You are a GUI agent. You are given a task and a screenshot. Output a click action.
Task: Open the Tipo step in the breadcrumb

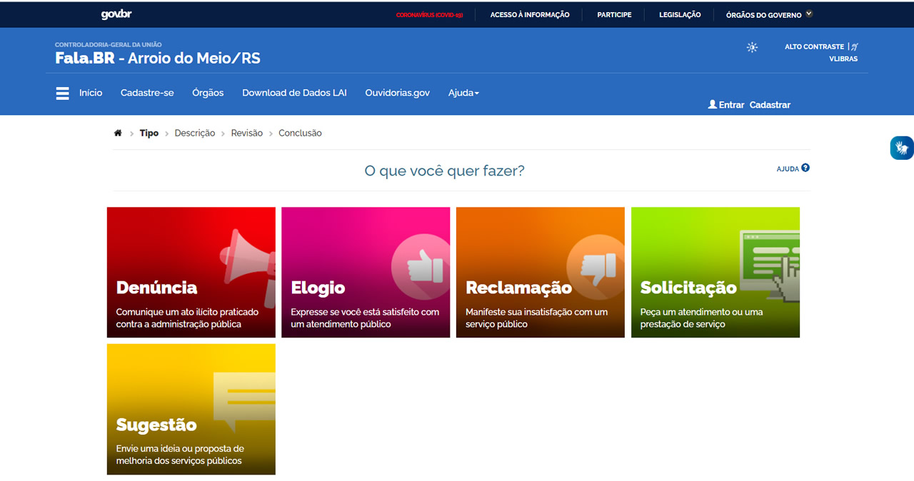pyautogui.click(x=149, y=133)
